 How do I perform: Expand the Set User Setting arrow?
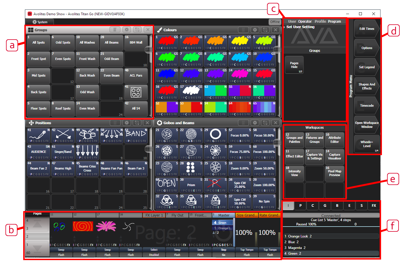(x=284, y=27)
